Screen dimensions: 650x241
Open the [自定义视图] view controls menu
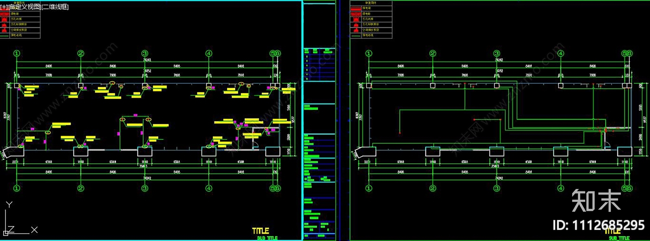click(25, 7)
